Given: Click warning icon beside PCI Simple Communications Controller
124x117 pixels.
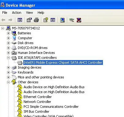Looking at the screenshot, I should (20, 107).
